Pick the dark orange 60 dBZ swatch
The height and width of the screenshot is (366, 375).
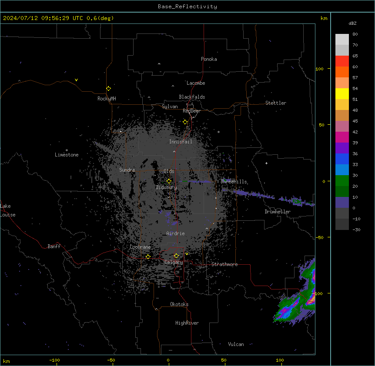(x=342, y=72)
